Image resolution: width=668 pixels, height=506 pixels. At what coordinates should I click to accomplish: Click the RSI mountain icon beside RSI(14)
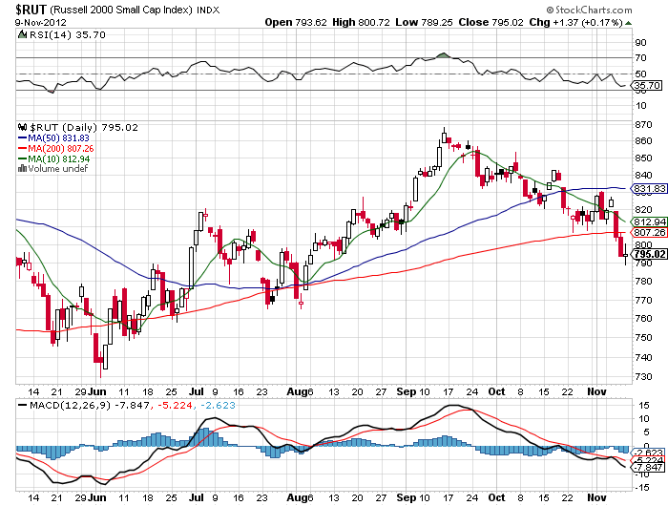[x=22, y=34]
